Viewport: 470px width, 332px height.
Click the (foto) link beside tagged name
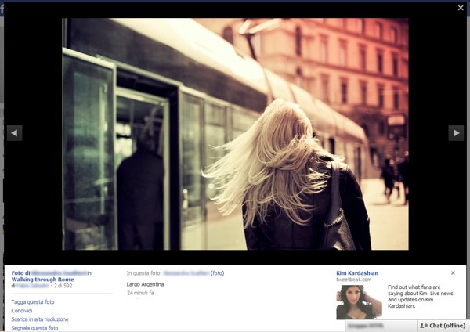point(217,273)
